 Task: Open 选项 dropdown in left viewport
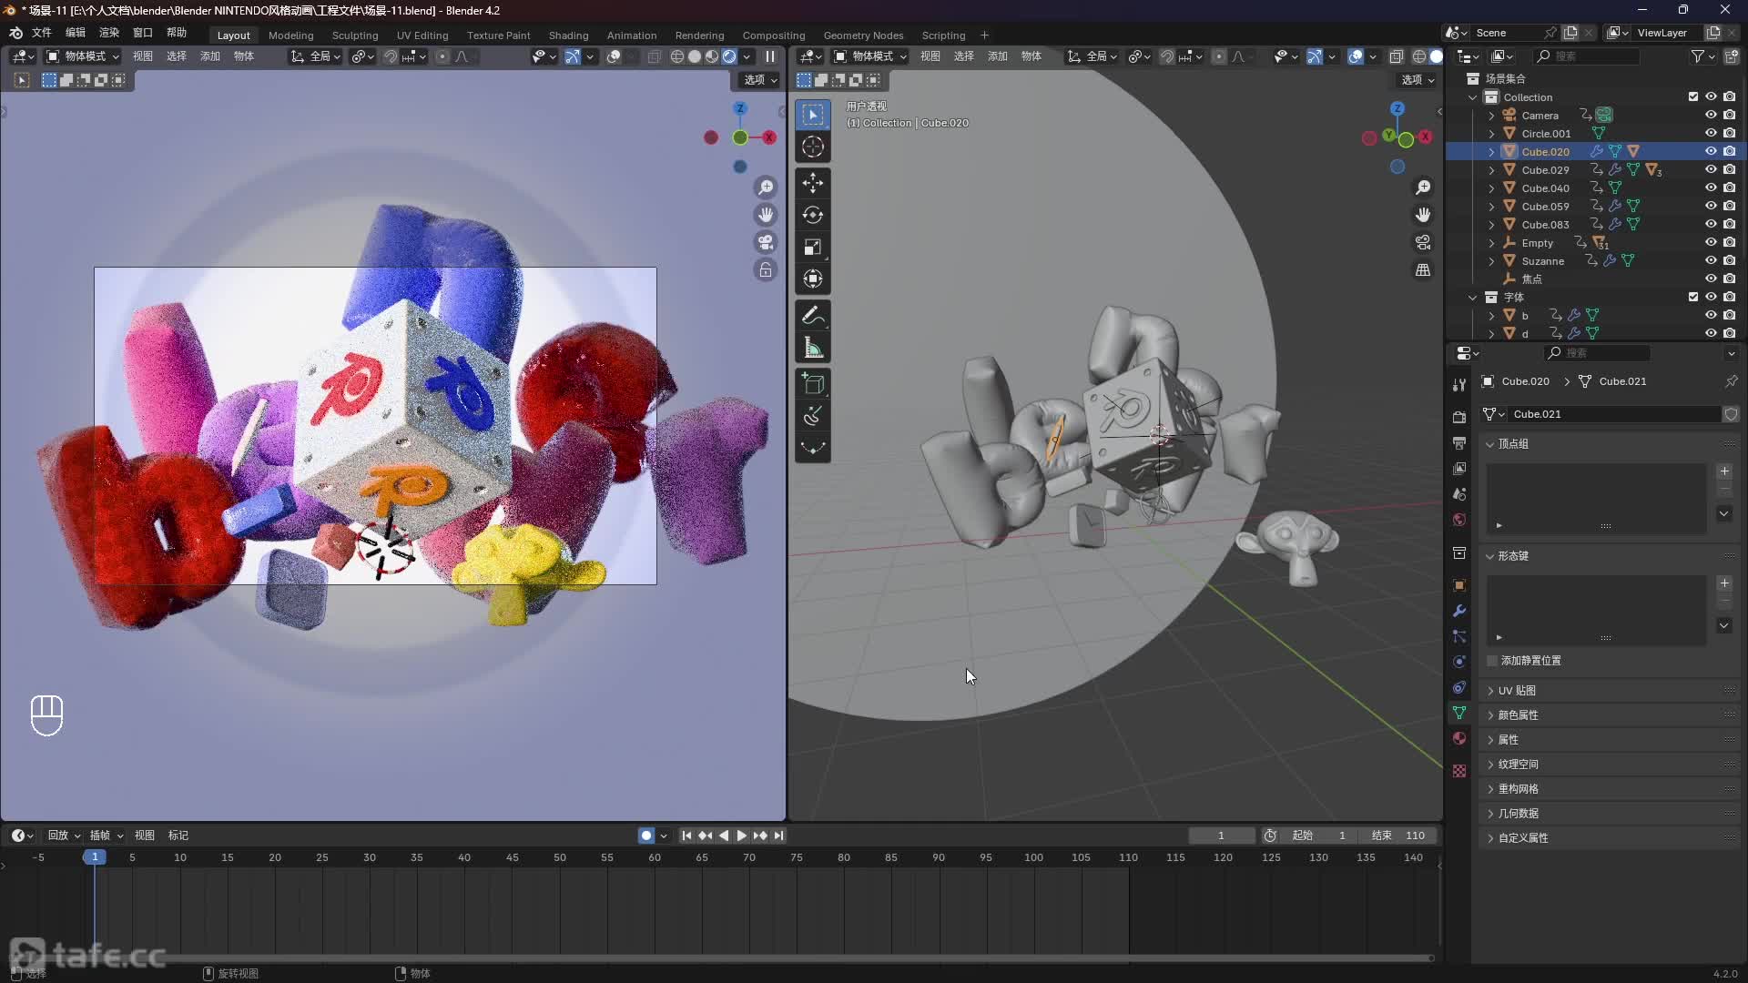(760, 80)
